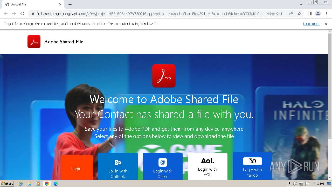Open the Chrome three-dot menu
This screenshot has width=332, height=187.
(326, 14)
